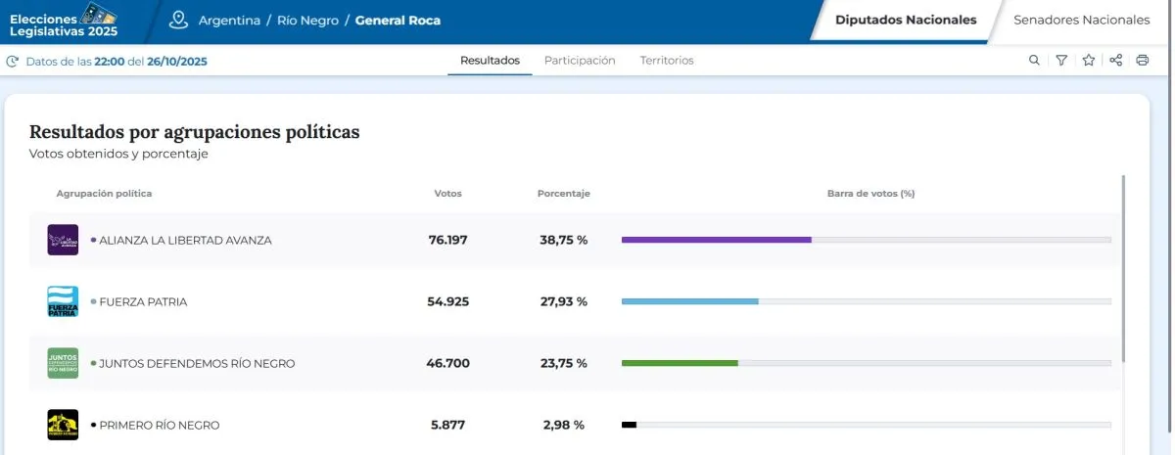Click Juntos Defendemos Río Negro logo

[x=63, y=363]
